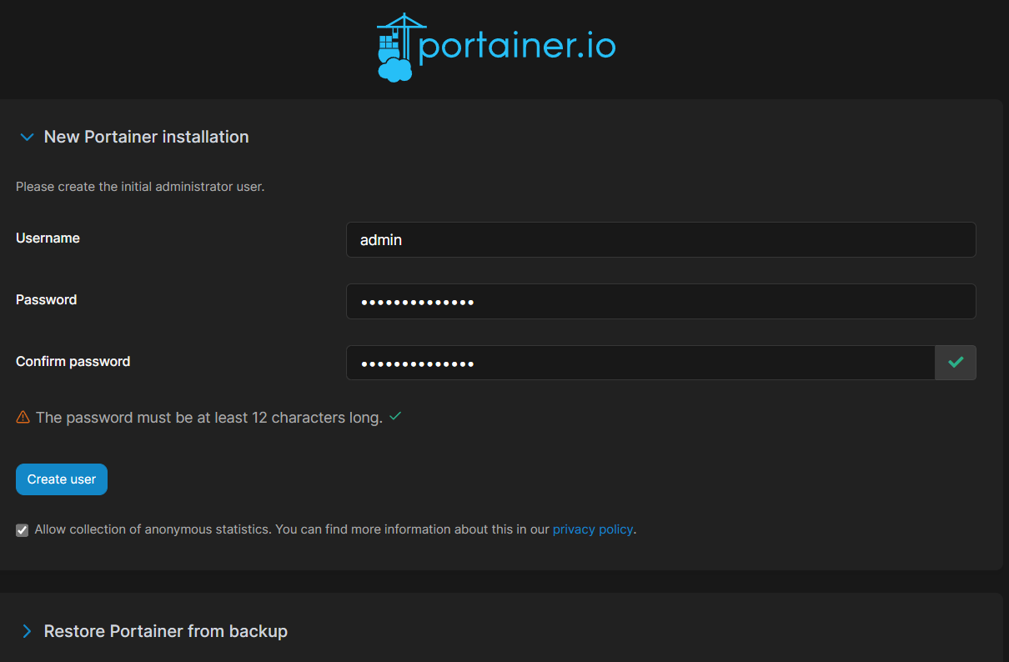The image size is (1009, 662).
Task: Click into the Password input field
Action: point(660,302)
